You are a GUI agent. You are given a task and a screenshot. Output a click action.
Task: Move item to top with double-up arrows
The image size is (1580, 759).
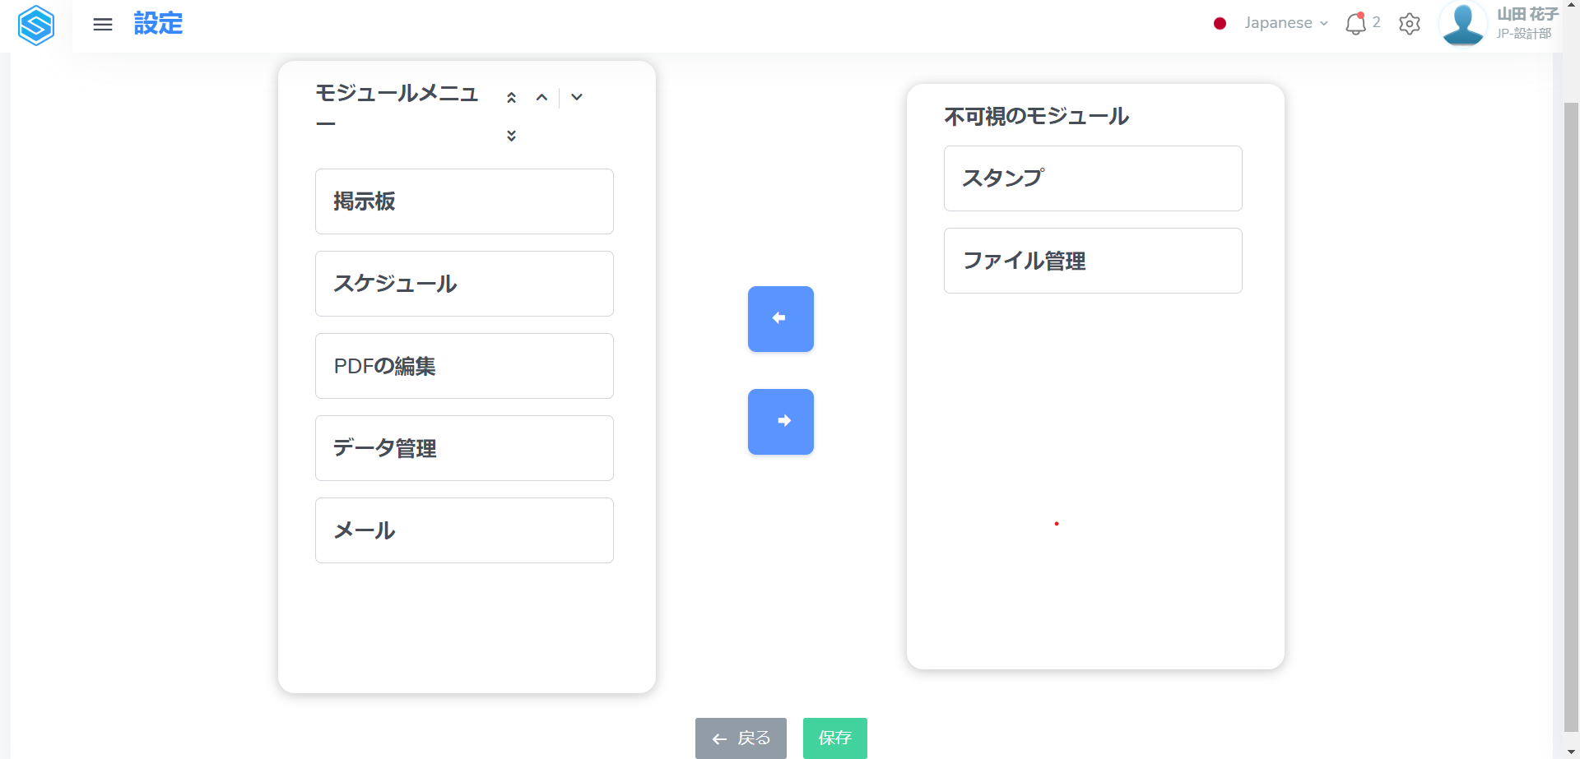511,98
